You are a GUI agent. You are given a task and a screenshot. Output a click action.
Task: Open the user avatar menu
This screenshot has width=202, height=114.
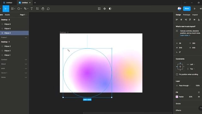point(179,9)
